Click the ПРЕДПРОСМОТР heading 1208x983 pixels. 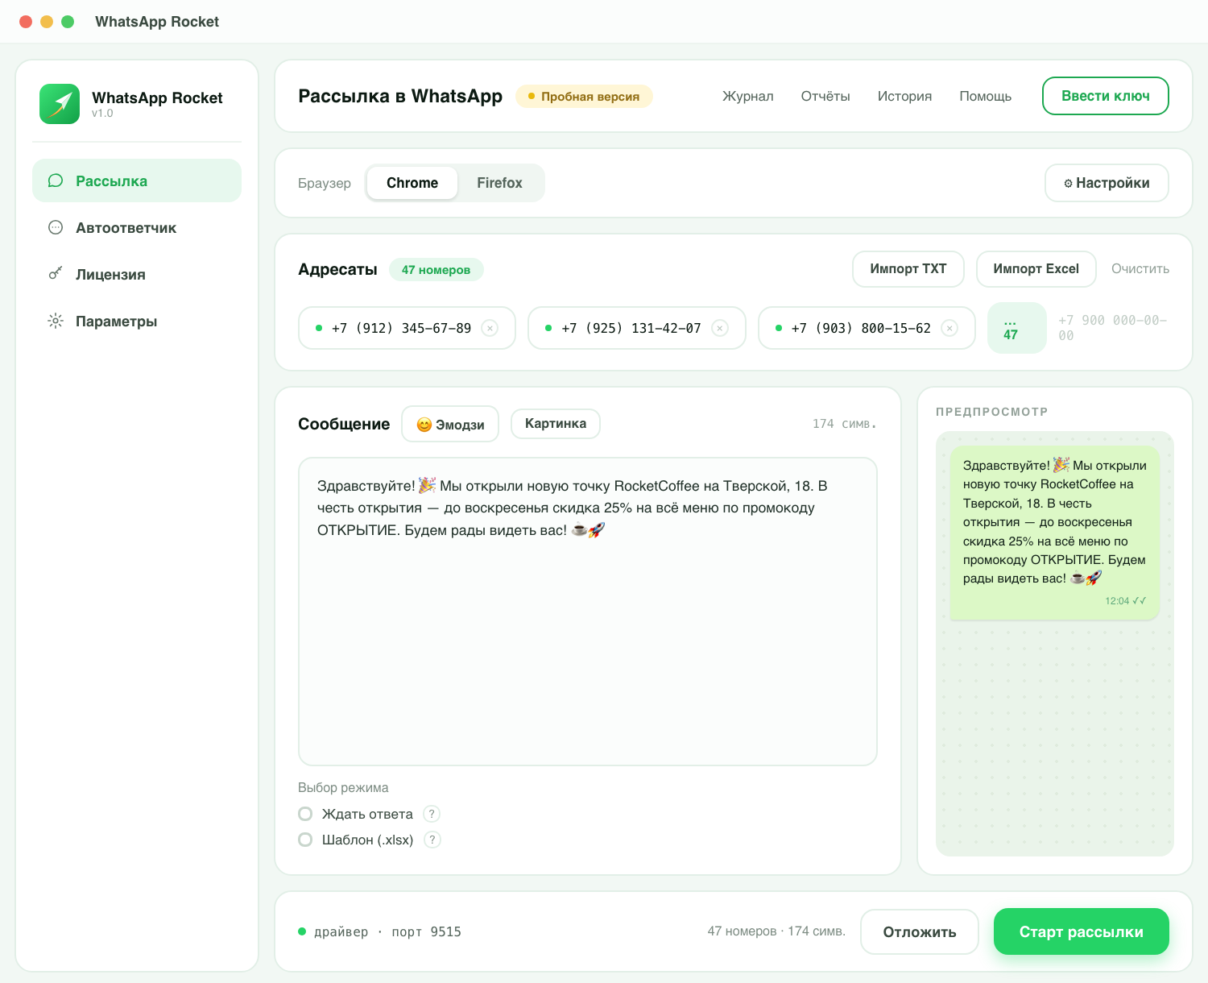tap(992, 412)
